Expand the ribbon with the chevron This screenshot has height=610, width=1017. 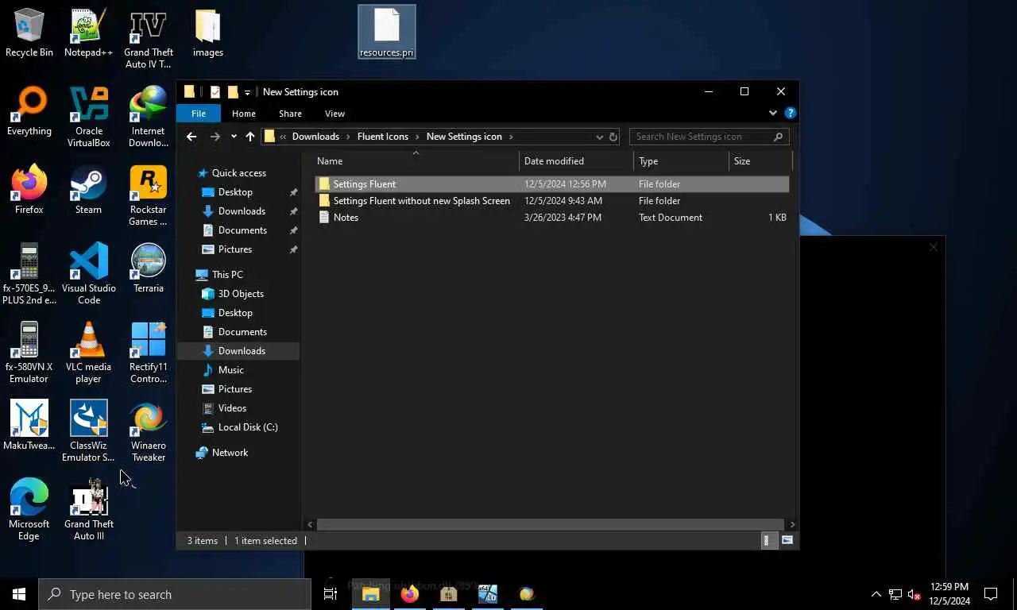pyautogui.click(x=772, y=113)
